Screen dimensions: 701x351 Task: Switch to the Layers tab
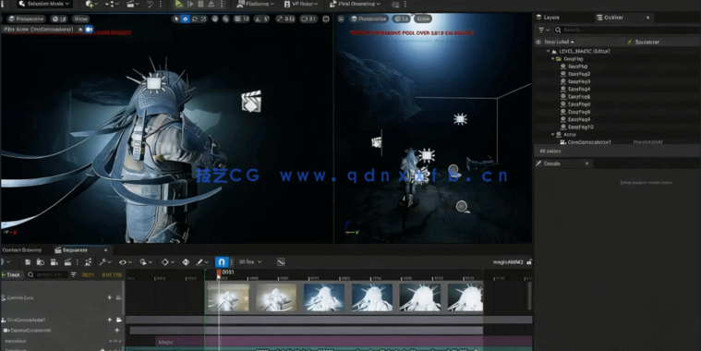[548, 18]
